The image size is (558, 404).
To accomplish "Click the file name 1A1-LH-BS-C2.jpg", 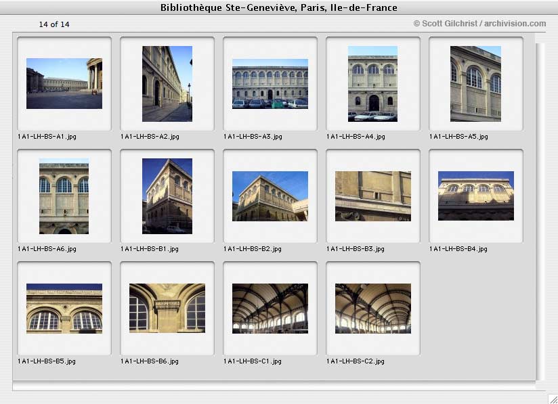I will point(355,361).
